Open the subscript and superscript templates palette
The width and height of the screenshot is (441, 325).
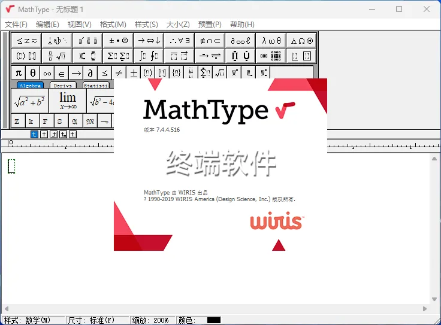[87, 56]
